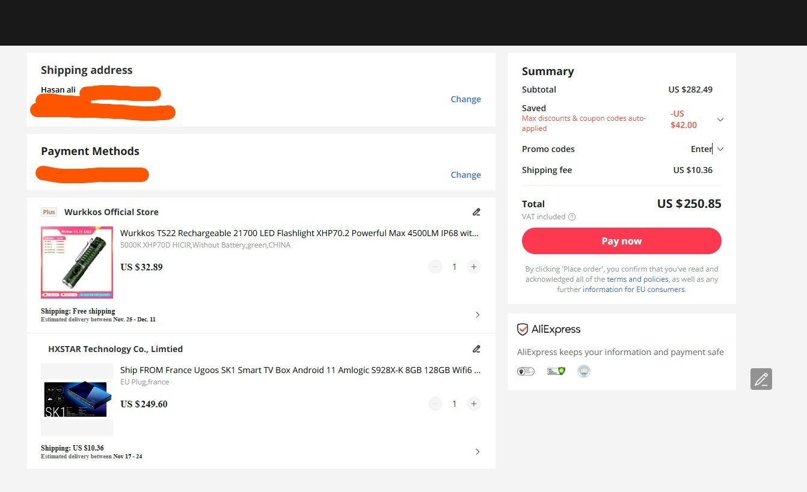The image size is (807, 492).
Task: Click the 'EU Plug,france' variant text
Action: tap(144, 382)
